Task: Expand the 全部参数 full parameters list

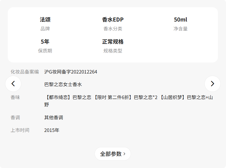Action: pyautogui.click(x=113, y=154)
